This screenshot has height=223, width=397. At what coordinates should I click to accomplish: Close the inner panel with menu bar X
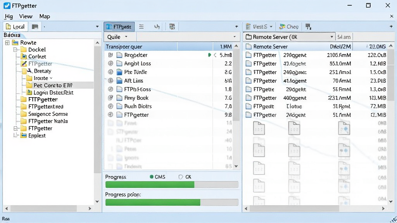[x=392, y=16]
